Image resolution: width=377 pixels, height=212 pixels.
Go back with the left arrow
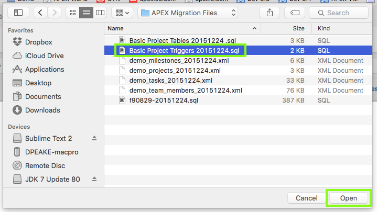[x=40, y=13]
